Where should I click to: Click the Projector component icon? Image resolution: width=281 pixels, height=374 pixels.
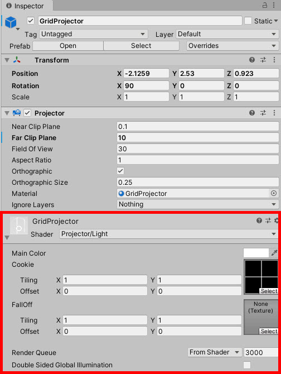click(17, 113)
